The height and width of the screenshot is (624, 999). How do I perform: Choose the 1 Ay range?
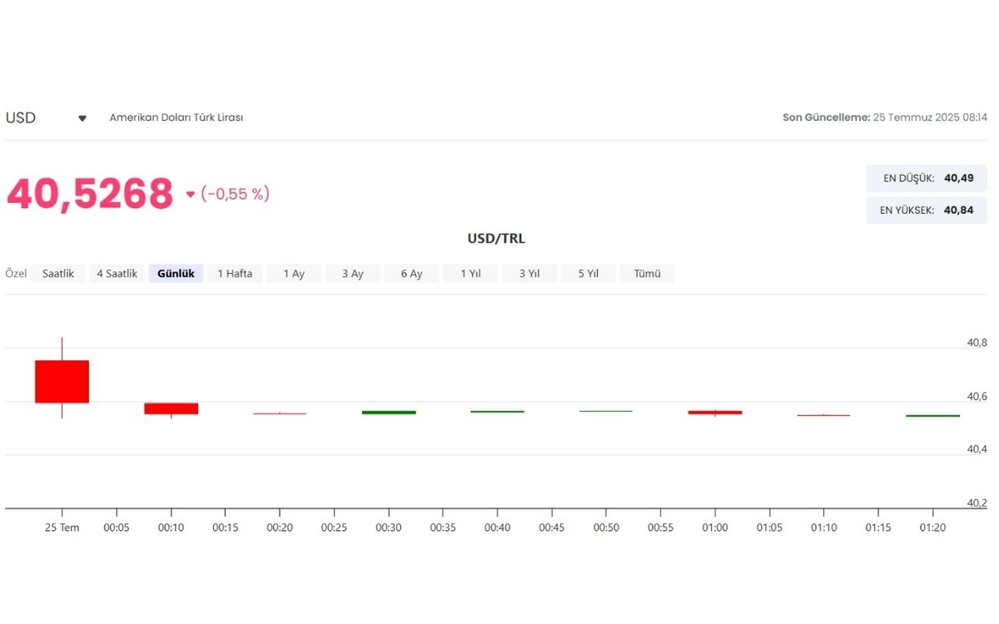pyautogui.click(x=294, y=274)
